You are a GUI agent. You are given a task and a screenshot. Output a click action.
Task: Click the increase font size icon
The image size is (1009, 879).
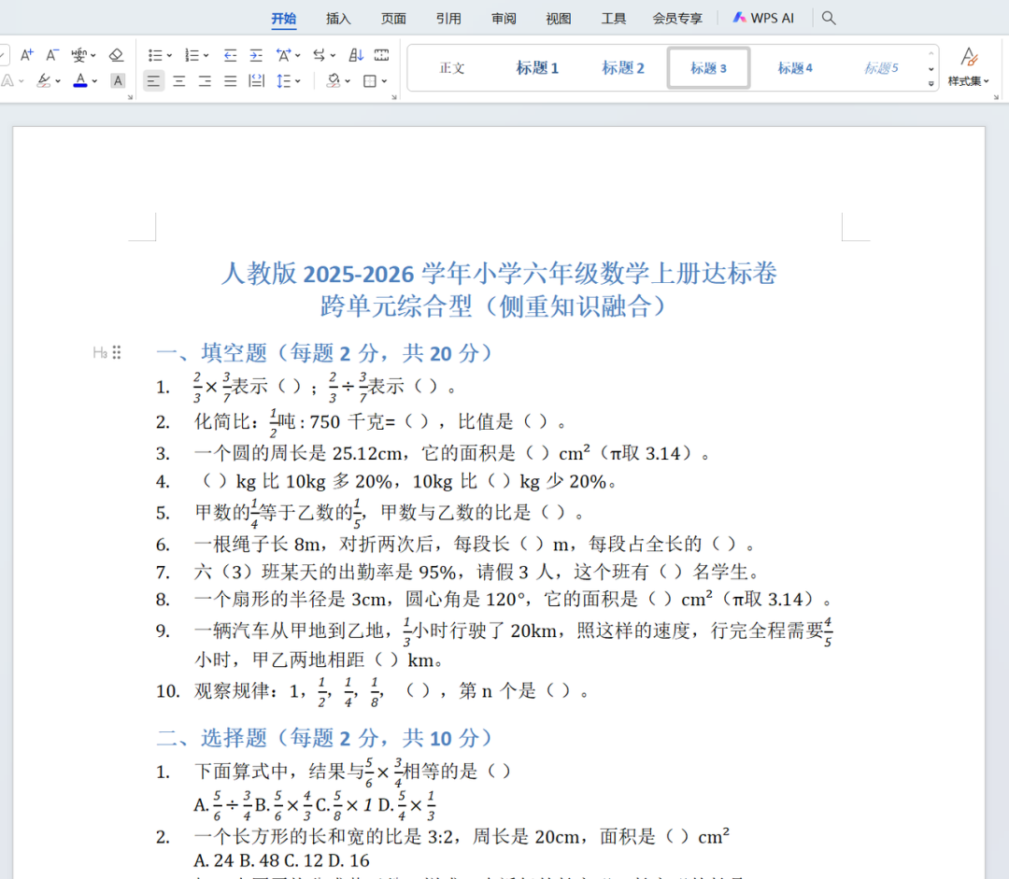coord(26,55)
